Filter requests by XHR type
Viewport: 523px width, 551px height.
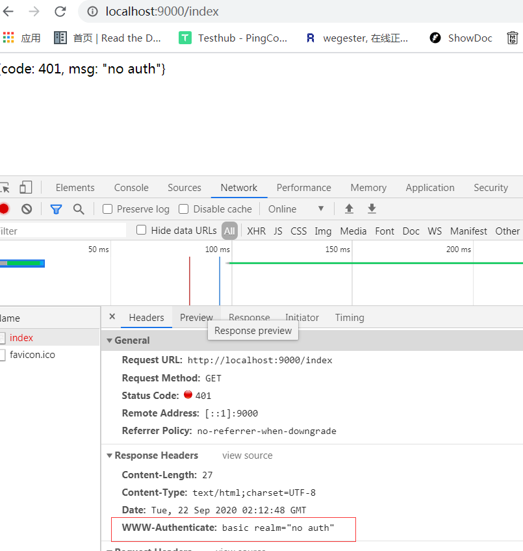pos(256,231)
